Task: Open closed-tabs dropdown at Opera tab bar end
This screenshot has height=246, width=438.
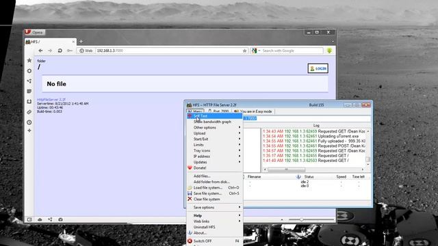Action: click(333, 42)
